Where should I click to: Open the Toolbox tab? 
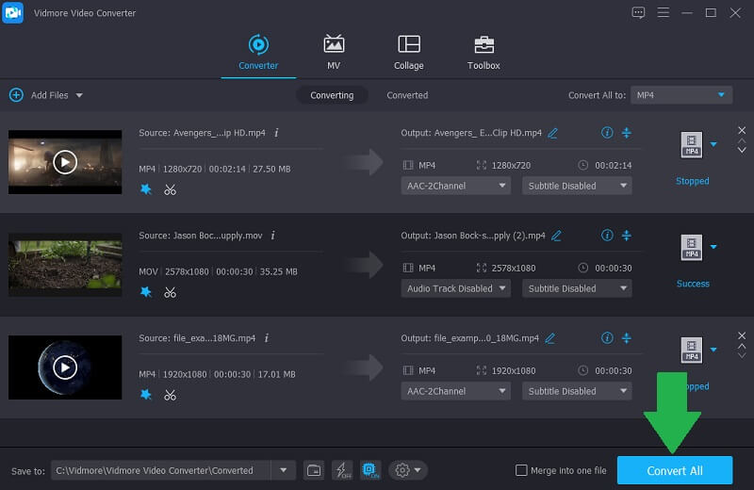pyautogui.click(x=484, y=53)
